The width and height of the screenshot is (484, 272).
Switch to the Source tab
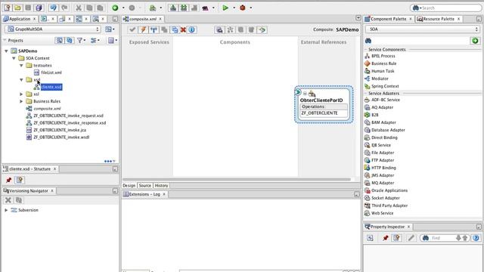tap(144, 186)
